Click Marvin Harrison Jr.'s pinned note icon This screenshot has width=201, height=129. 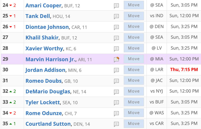pyautogui.click(x=116, y=59)
